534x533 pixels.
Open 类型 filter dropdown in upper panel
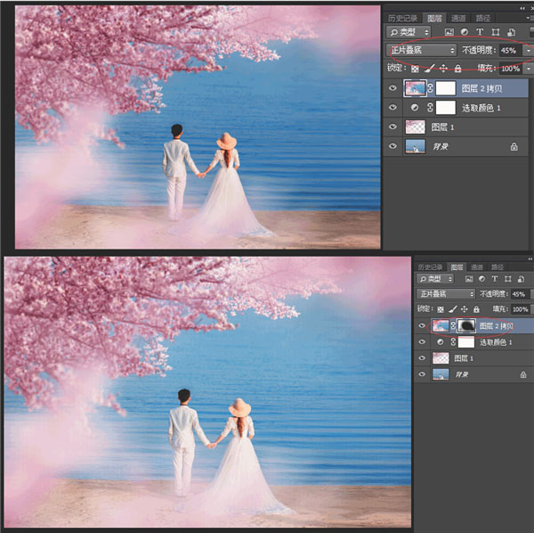coord(409,32)
